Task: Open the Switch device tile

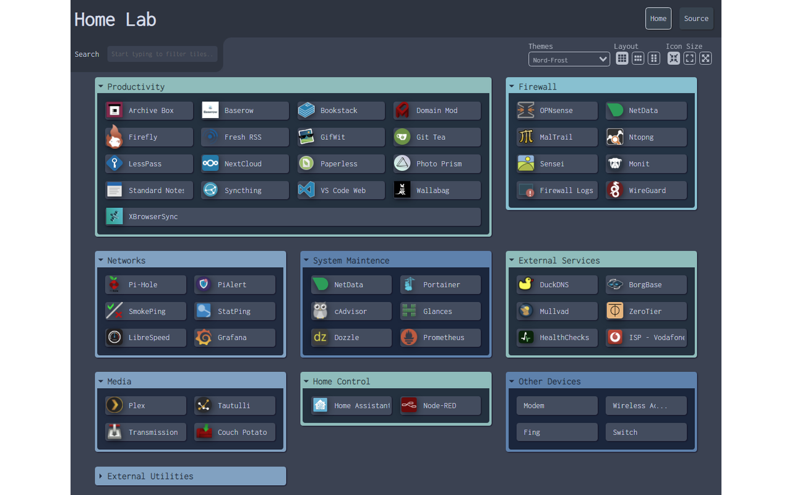Action: [x=646, y=433]
